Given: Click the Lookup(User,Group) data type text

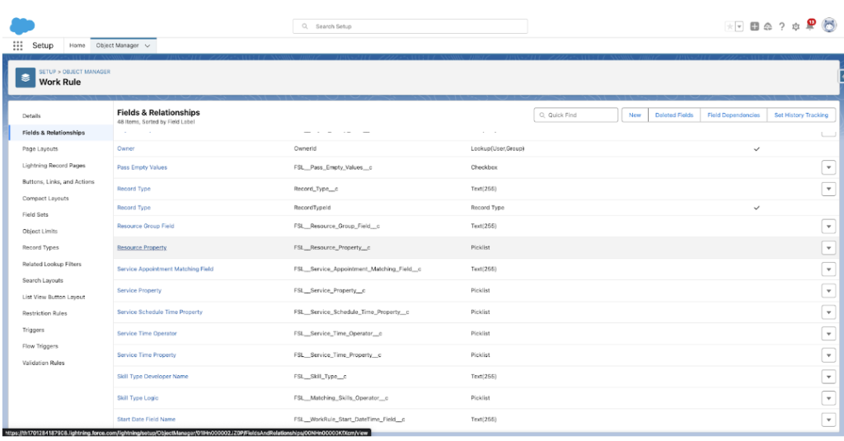Looking at the screenshot, I should 497,148.
